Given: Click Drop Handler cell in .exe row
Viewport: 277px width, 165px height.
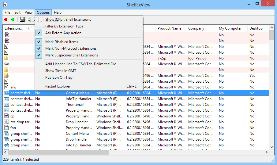Looking at the screenshot, I should (77, 122).
